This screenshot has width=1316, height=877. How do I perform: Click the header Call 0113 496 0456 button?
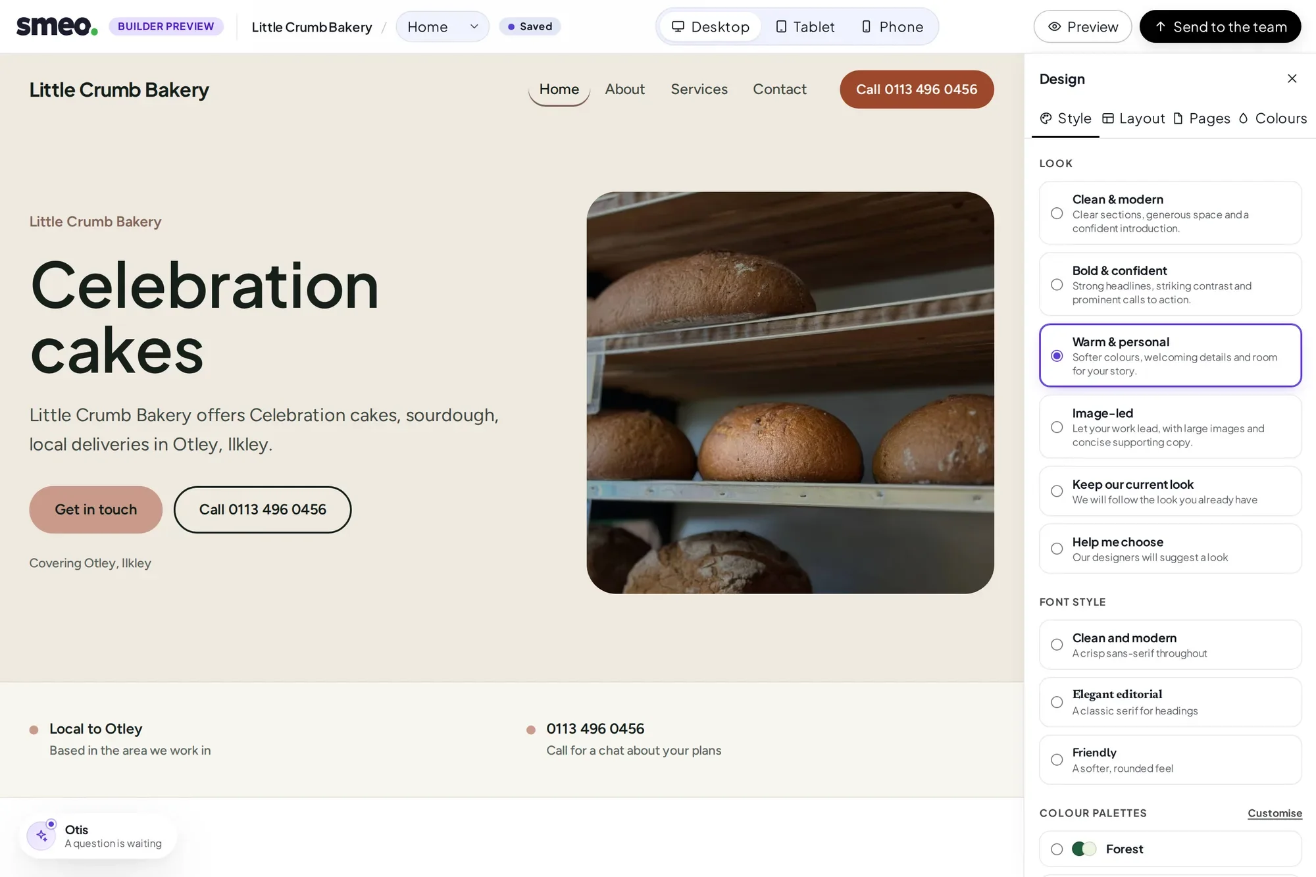[x=917, y=89]
